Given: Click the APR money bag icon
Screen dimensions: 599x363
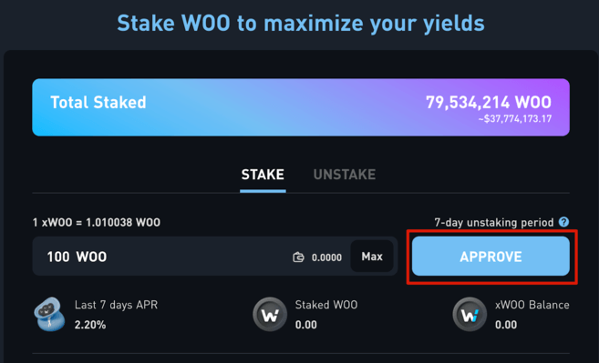Looking at the screenshot, I should (47, 314).
